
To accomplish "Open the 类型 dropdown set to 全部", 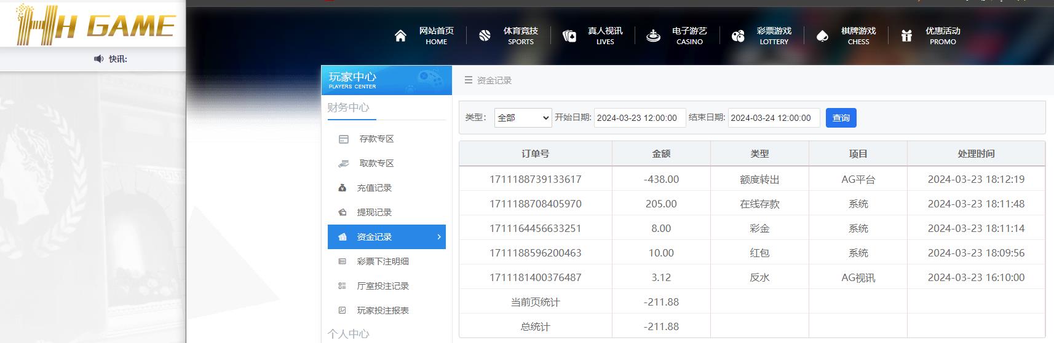I will click(523, 118).
